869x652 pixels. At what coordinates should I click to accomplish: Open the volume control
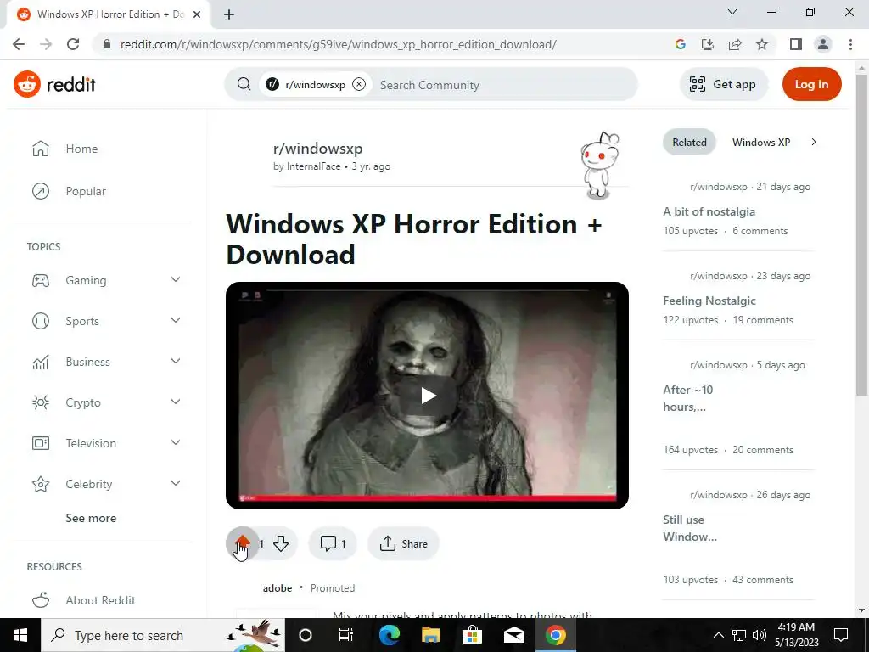(760, 635)
